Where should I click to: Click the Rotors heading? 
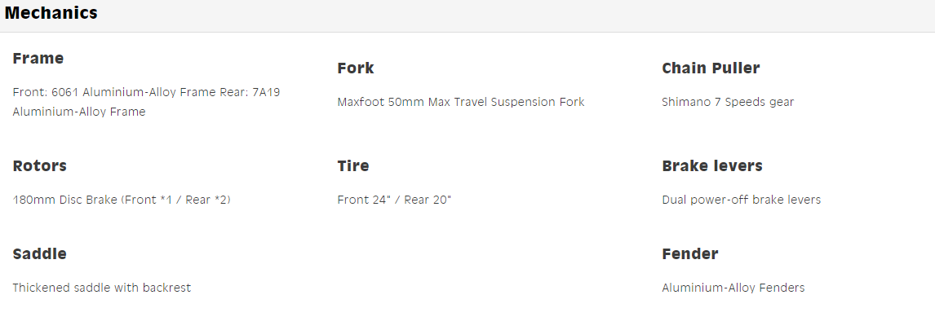point(39,165)
